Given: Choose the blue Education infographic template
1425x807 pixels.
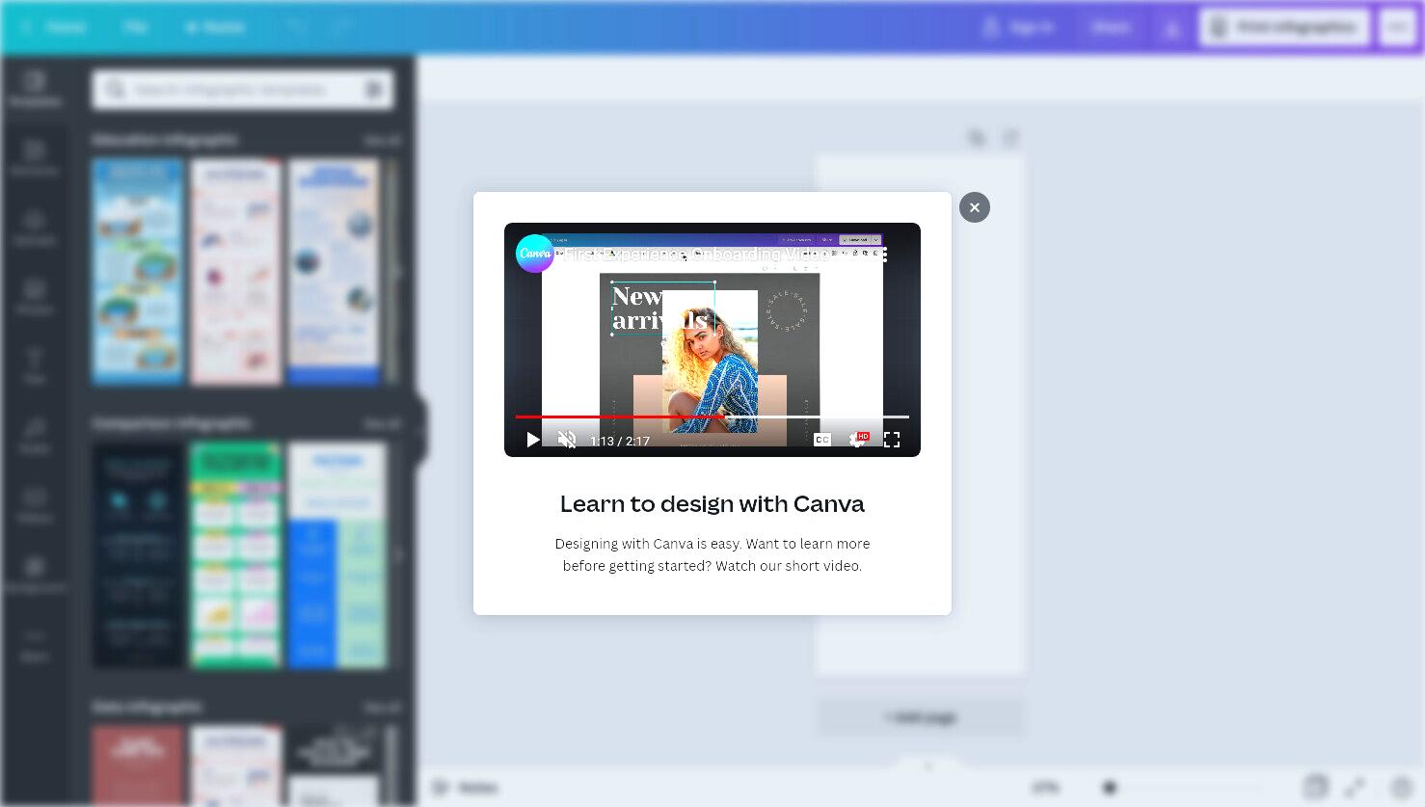Looking at the screenshot, I should (138, 272).
